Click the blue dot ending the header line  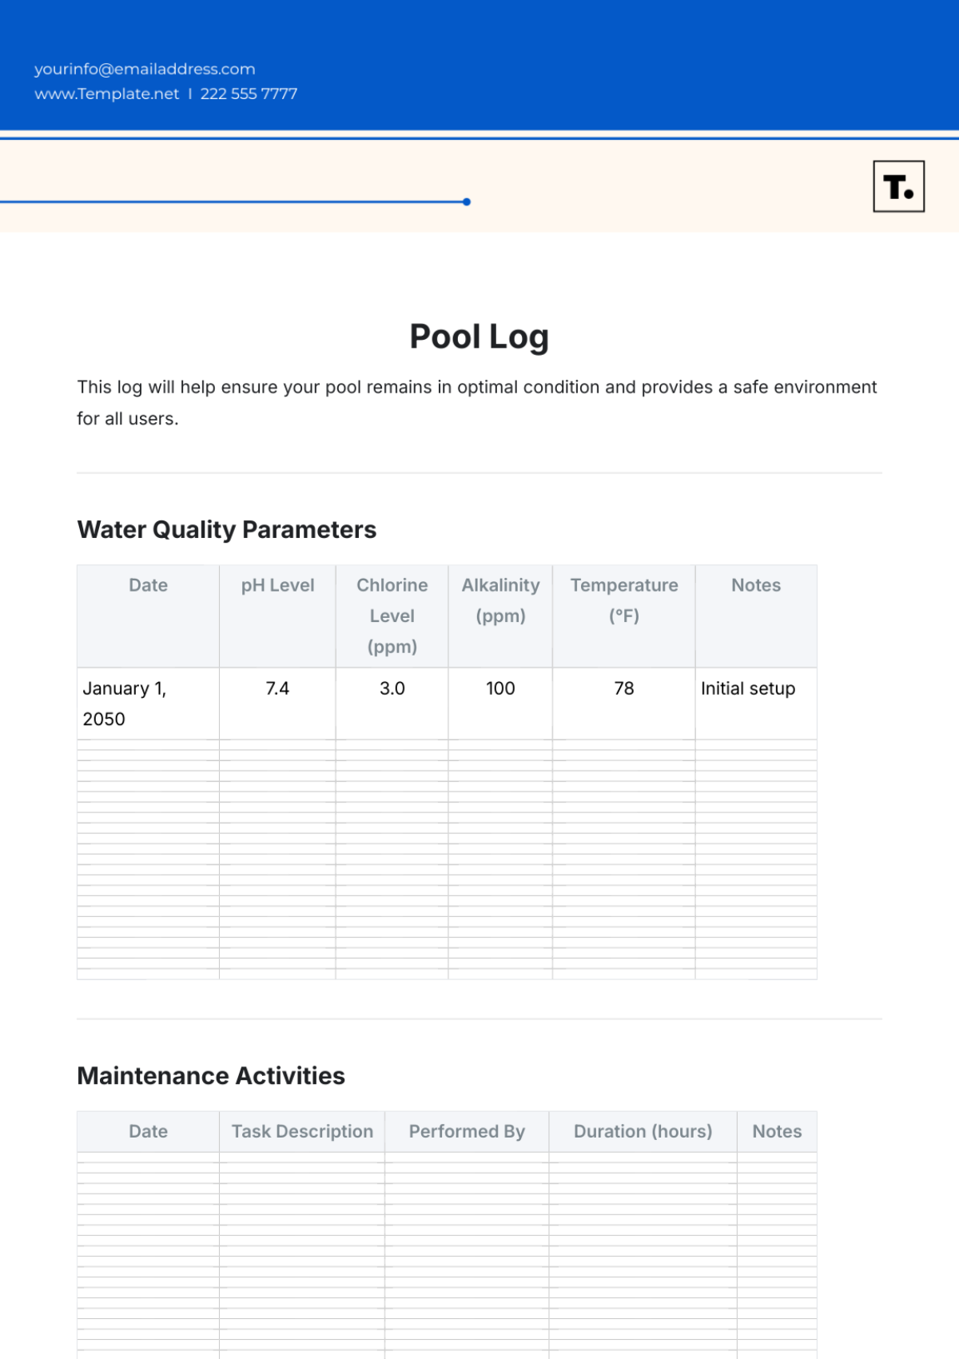click(x=467, y=202)
